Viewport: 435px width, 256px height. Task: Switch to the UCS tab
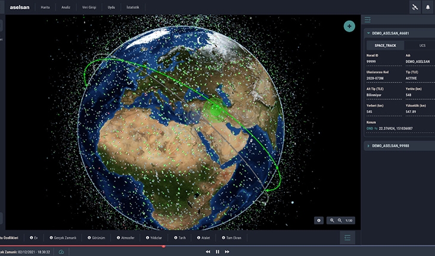click(422, 45)
